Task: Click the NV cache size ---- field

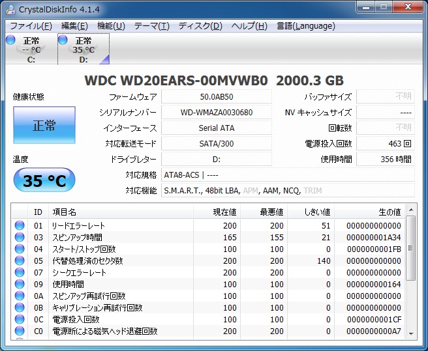Action: (386, 112)
